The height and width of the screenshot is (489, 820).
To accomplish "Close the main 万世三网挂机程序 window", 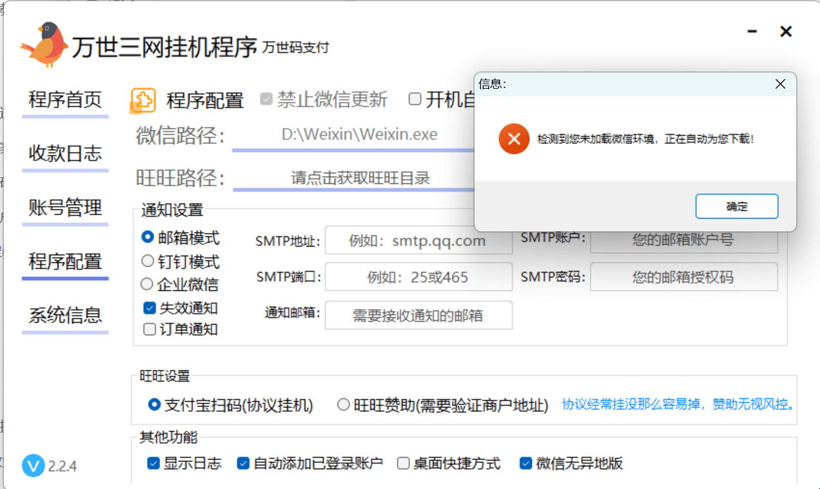I will (785, 31).
